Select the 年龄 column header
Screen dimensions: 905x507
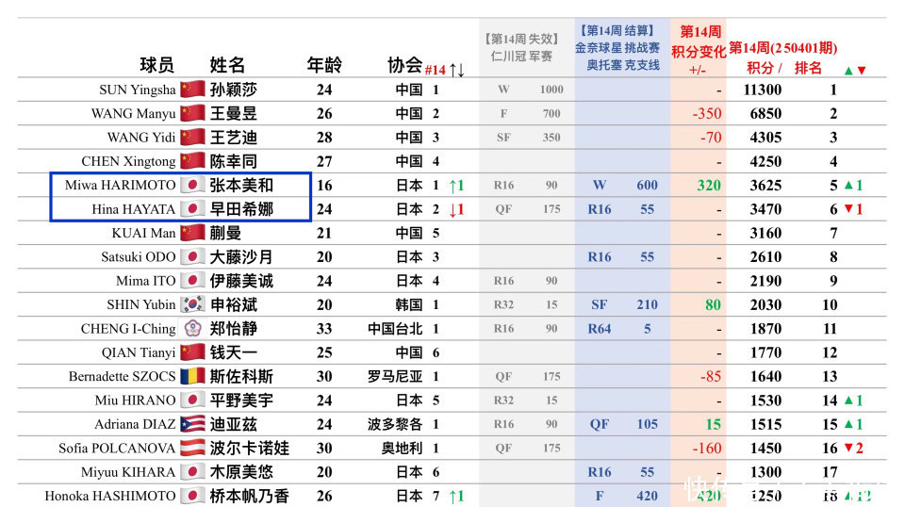point(324,65)
